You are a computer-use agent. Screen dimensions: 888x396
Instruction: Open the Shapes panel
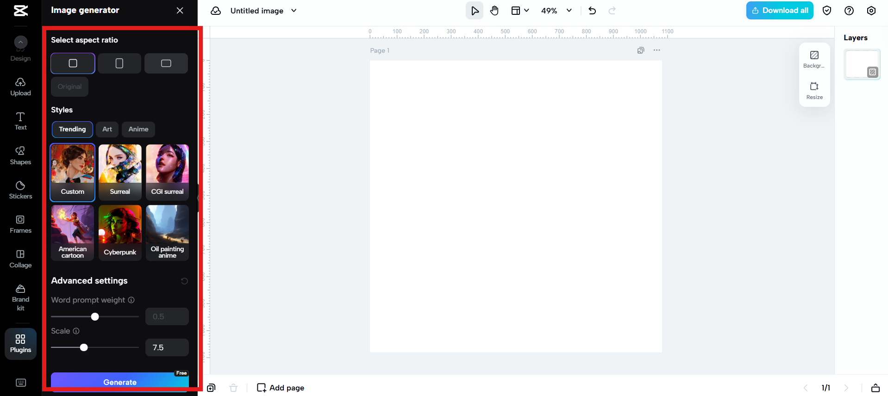[21, 156]
